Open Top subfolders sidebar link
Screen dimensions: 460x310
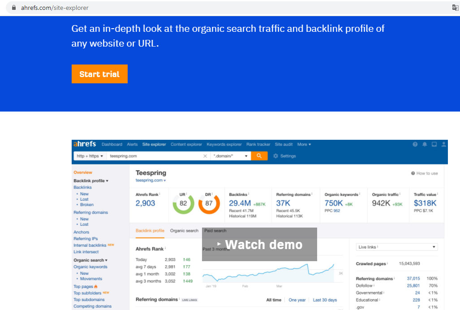coord(87,293)
